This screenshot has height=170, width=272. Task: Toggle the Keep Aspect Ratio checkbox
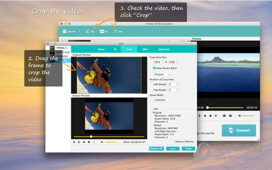click(154, 68)
